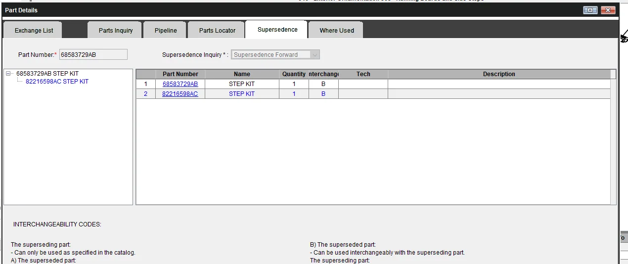
Task: Restore the Part Details window size
Action: tap(590, 10)
